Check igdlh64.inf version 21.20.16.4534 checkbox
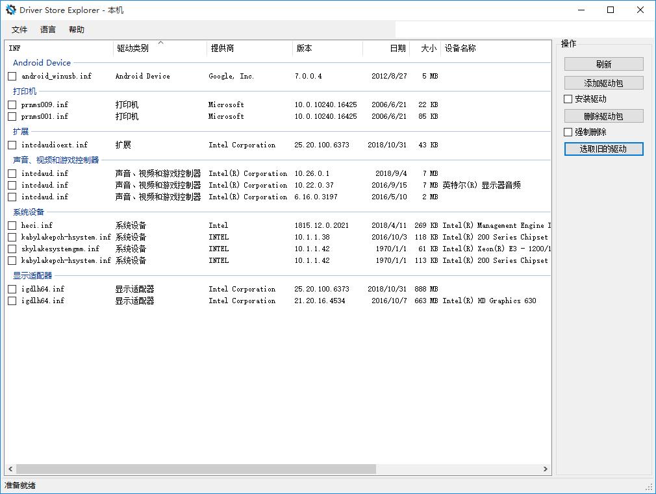 [x=12, y=301]
